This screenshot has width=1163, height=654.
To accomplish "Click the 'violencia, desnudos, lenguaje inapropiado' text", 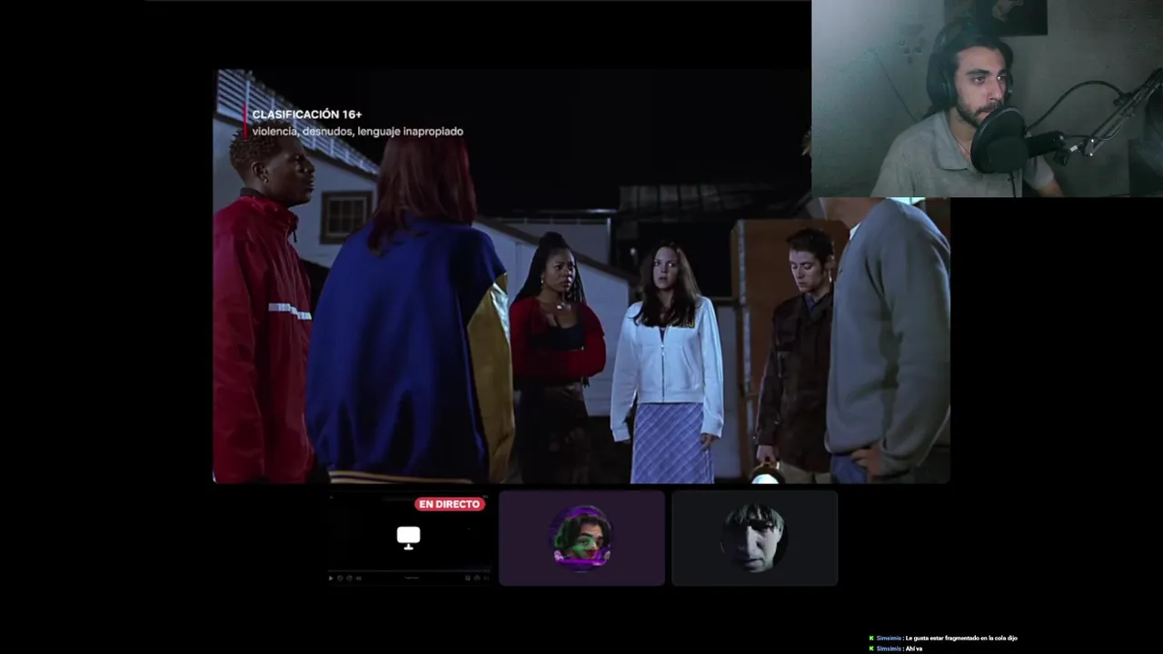I will (357, 132).
